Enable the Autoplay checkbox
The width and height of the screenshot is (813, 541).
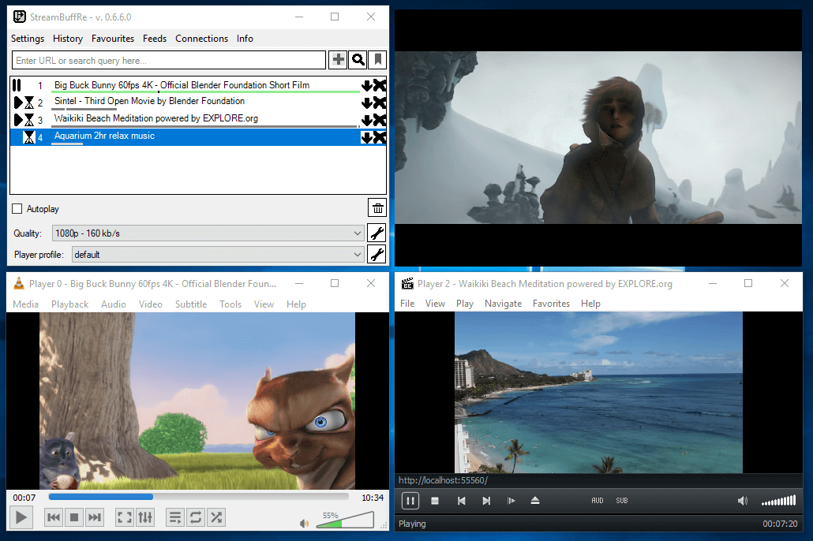(x=17, y=209)
